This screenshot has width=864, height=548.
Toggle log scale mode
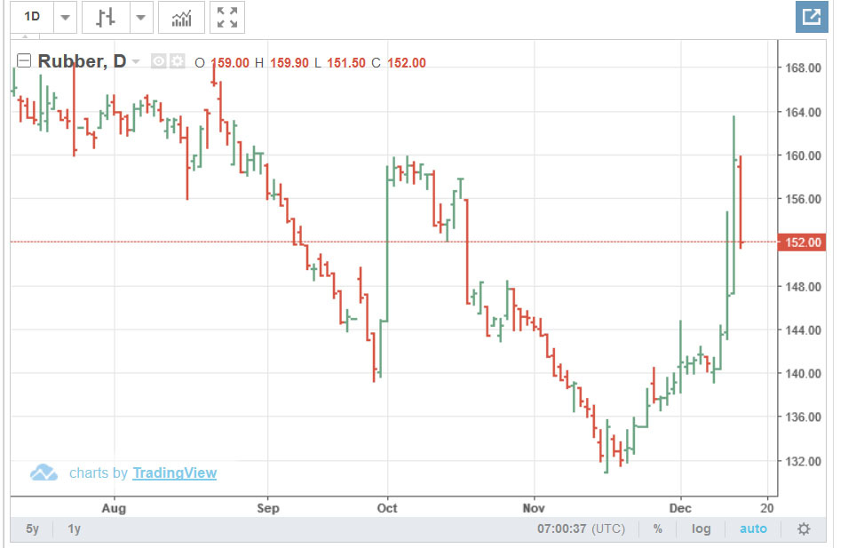[701, 528]
